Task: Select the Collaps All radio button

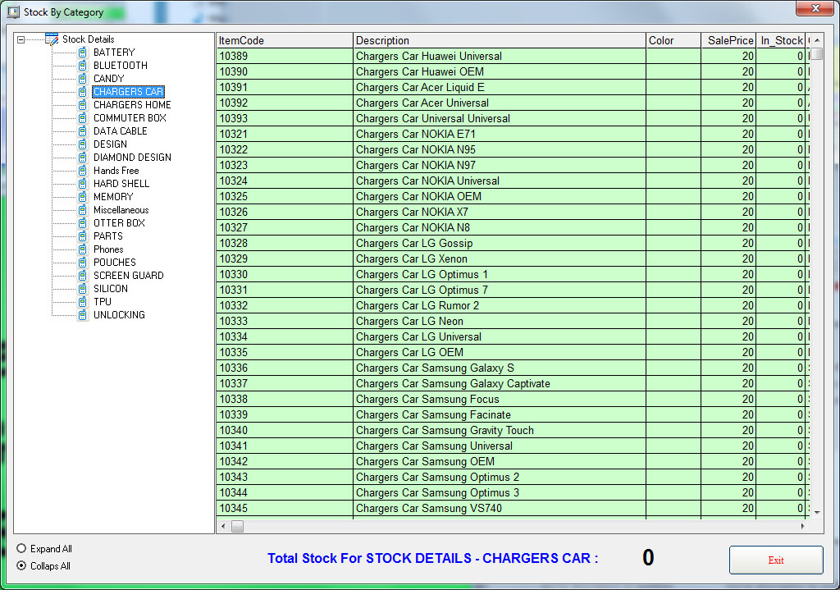Action: coord(21,565)
